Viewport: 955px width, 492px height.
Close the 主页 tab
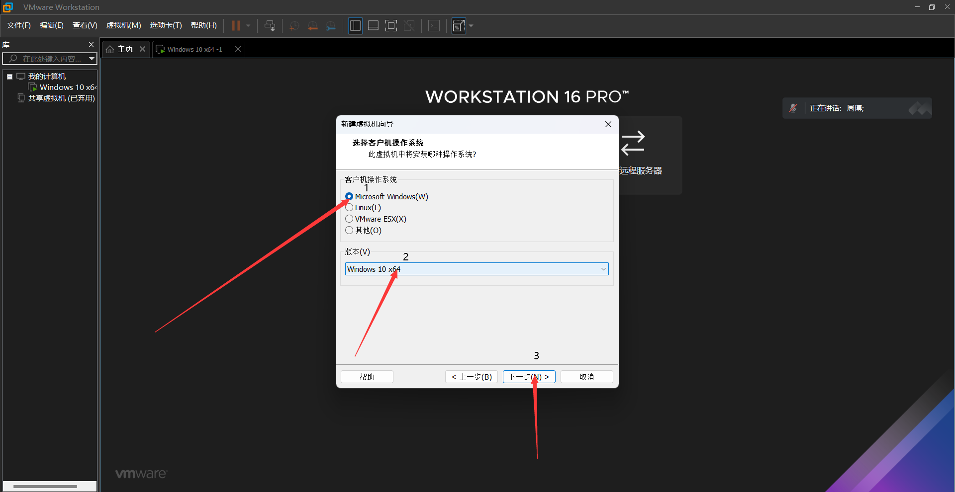pos(142,49)
